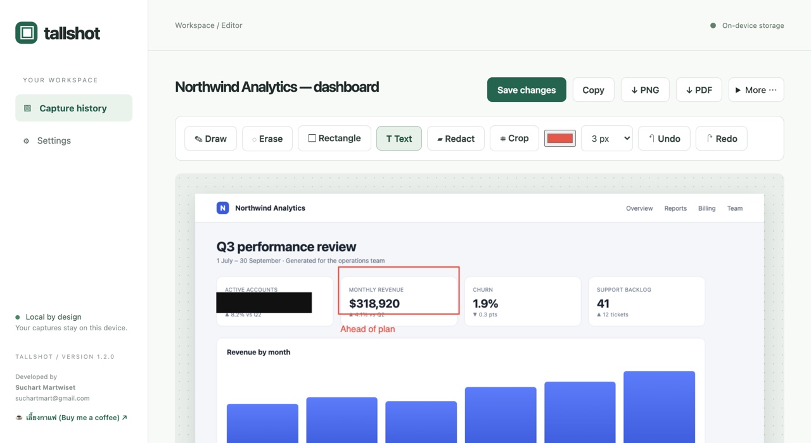Toggle the Text tool

[399, 139]
